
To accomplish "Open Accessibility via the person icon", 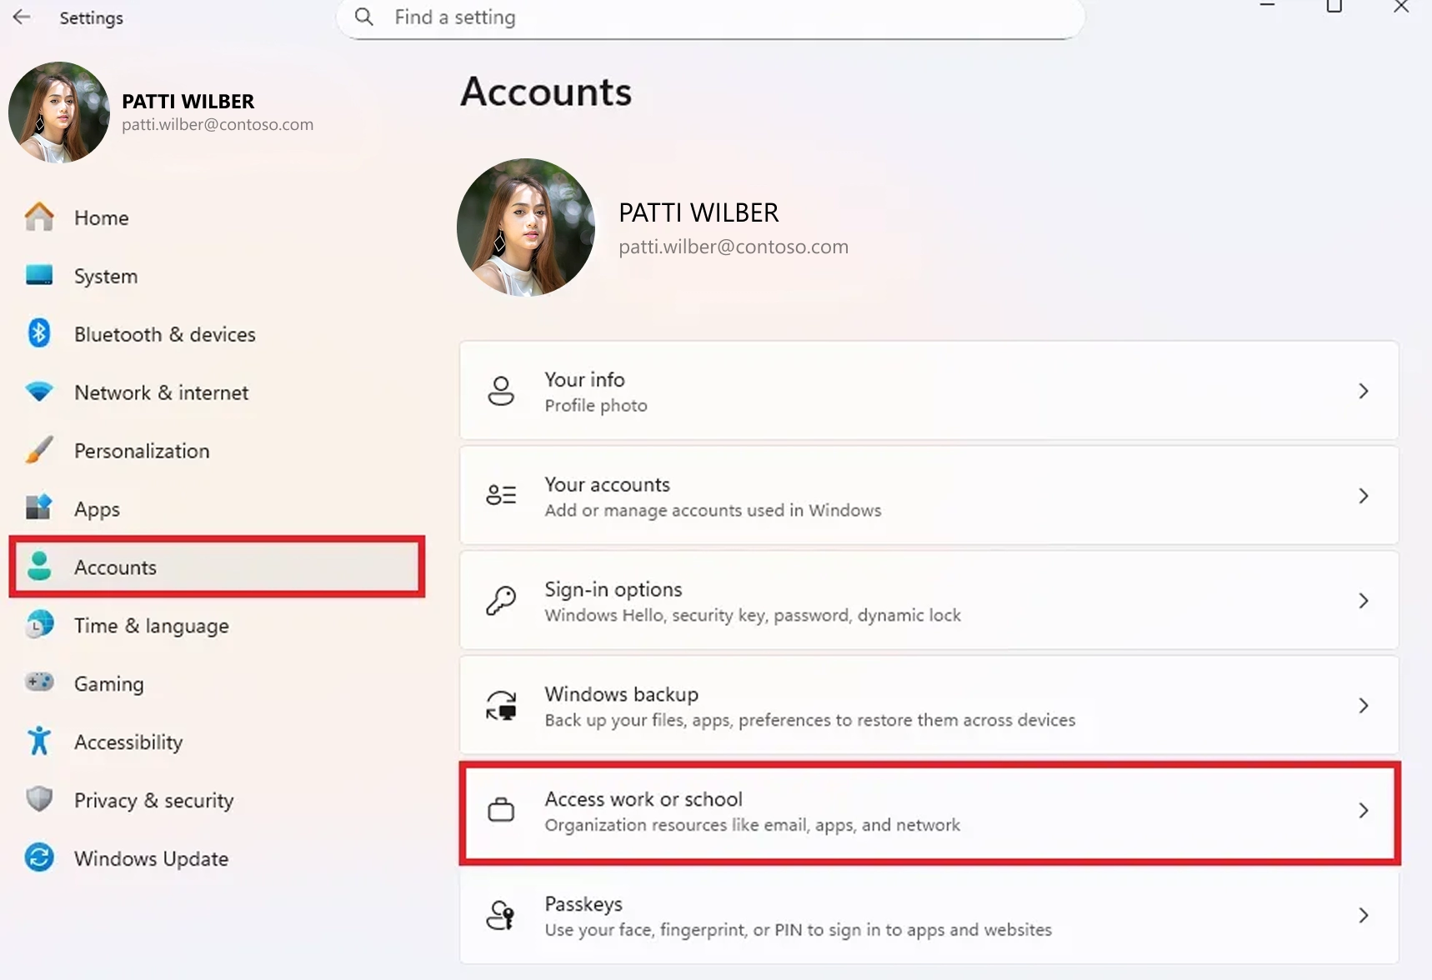I will coord(39,742).
